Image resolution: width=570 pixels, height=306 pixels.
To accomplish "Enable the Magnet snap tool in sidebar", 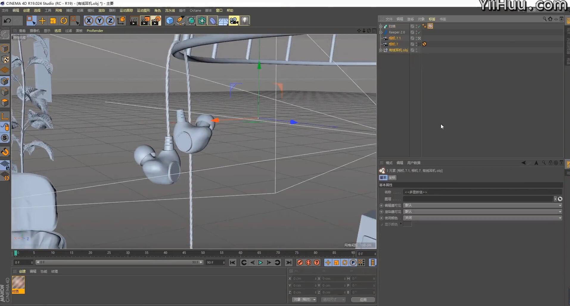I will coord(5,152).
